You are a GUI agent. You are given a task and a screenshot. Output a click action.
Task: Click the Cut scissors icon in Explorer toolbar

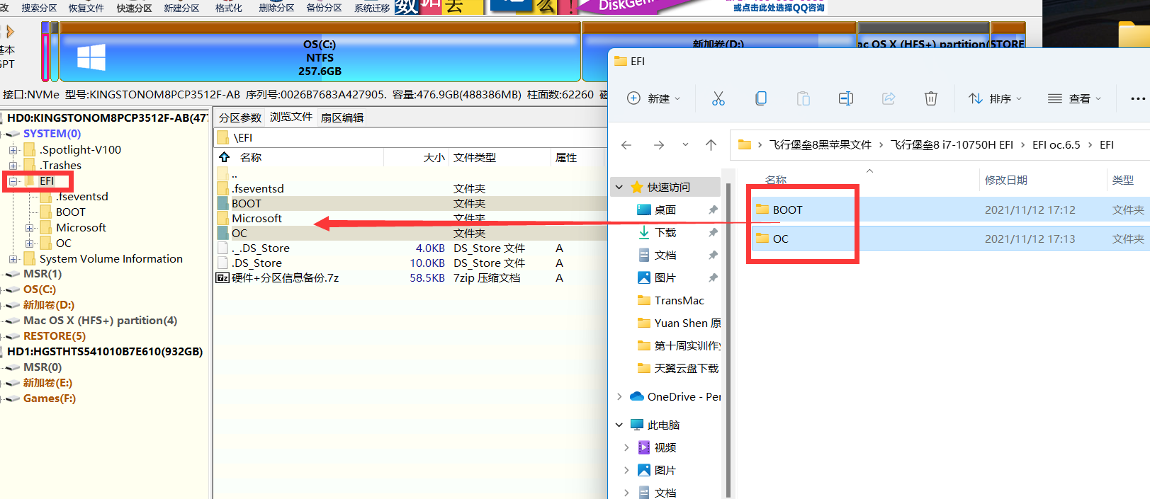click(x=718, y=98)
